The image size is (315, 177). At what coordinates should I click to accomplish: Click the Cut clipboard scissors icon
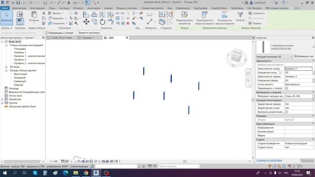[44, 13]
